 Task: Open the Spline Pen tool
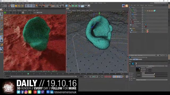tap(70, 6)
